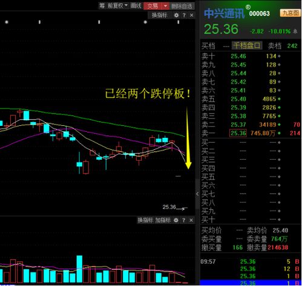
Task: Click the 卖档 label
Action: coord(275,46)
